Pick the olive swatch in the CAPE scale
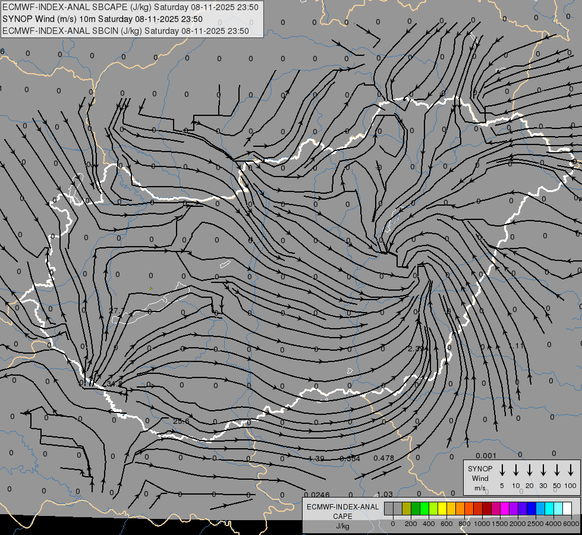 [x=407, y=508]
